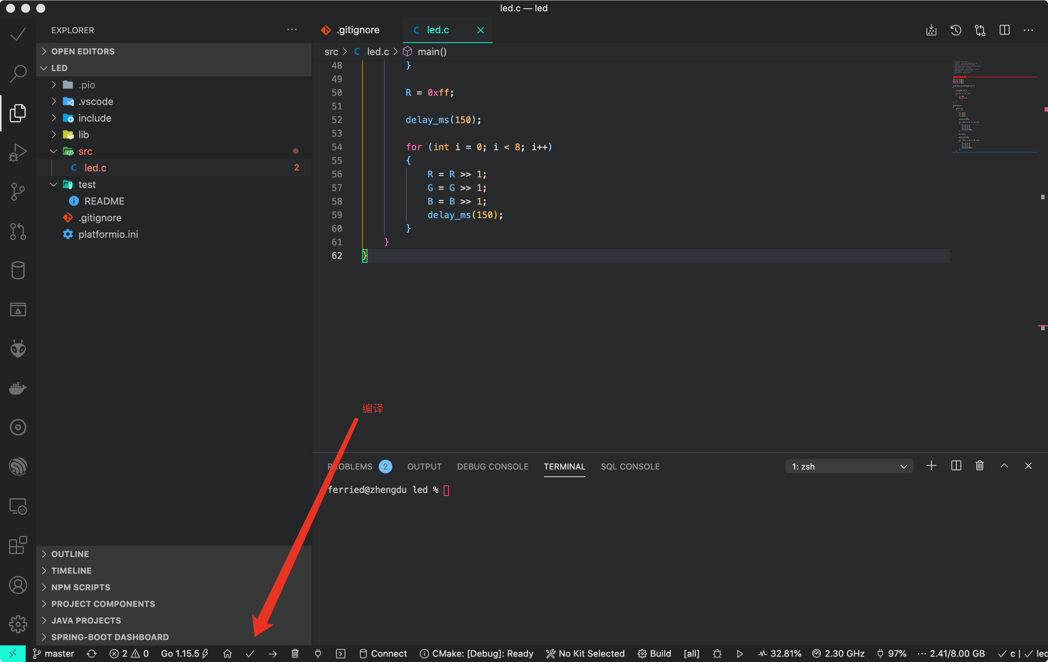The width and height of the screenshot is (1048, 662).
Task: Click the PlatformIO Serial Monitor plug icon
Action: tap(318, 653)
